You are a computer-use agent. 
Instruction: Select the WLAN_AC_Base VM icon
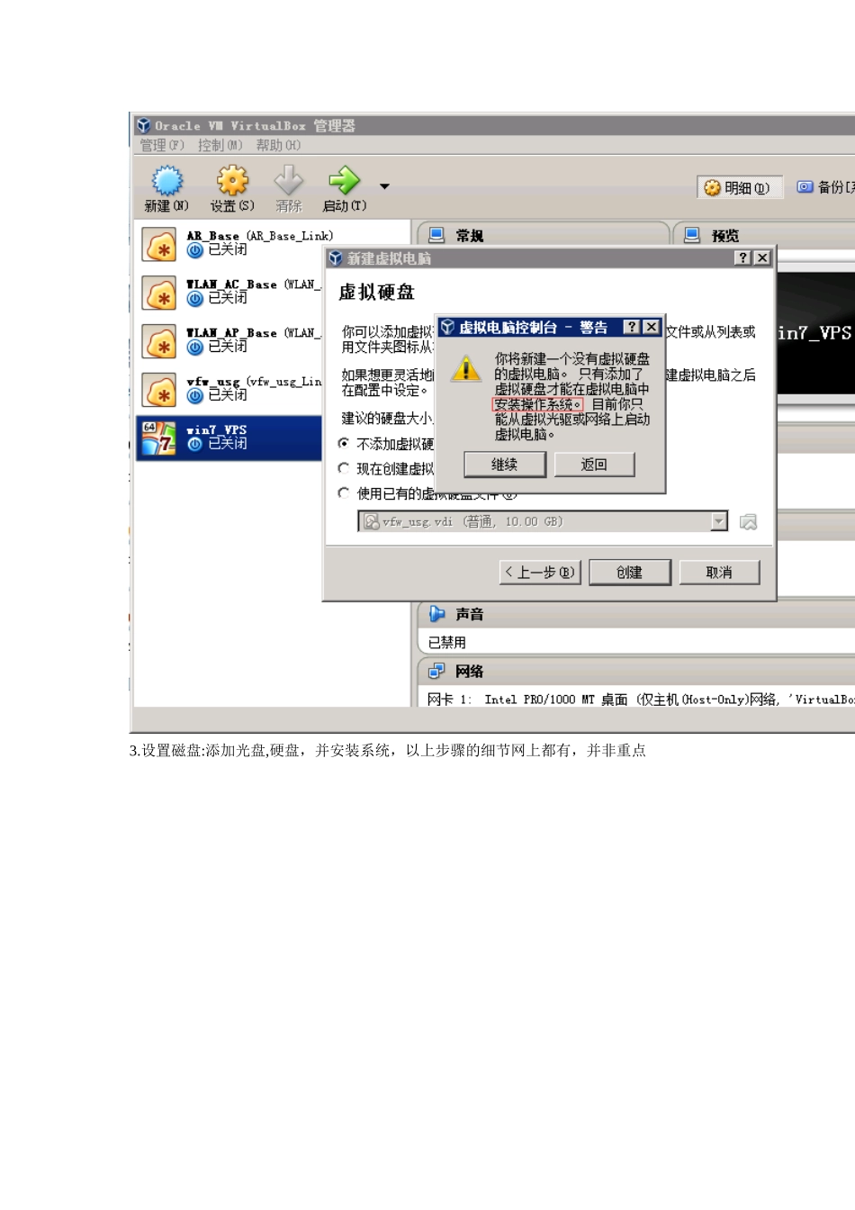point(159,293)
